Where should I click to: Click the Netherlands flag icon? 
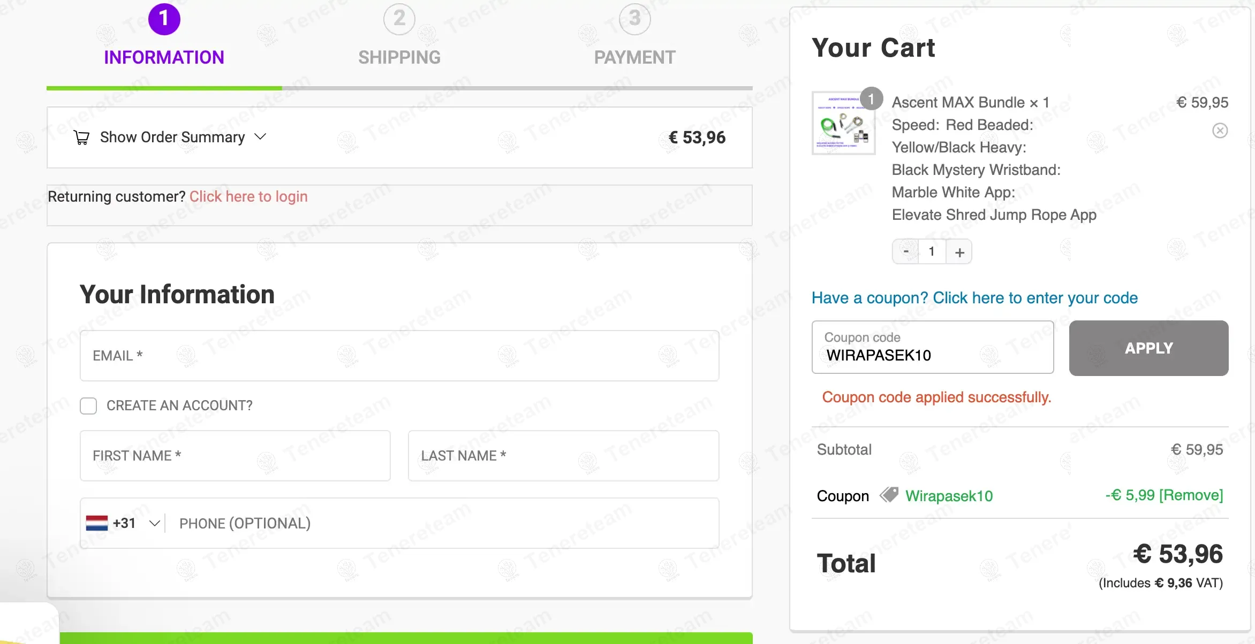click(x=97, y=523)
